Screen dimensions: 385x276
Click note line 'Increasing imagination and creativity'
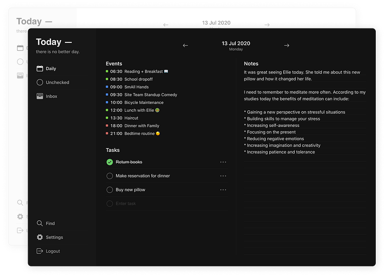[x=282, y=145]
